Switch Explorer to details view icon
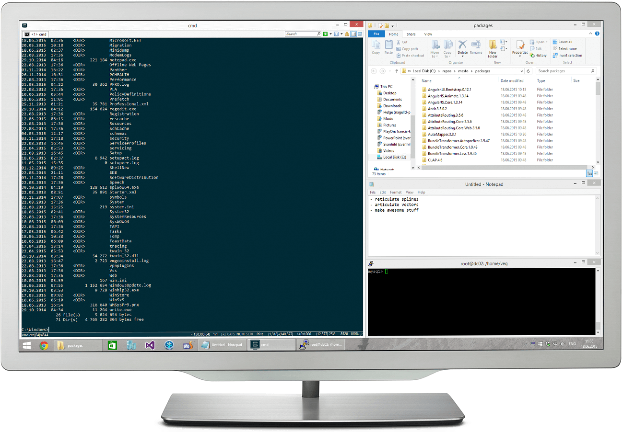Screen dimensions: 623x432 click(589, 173)
